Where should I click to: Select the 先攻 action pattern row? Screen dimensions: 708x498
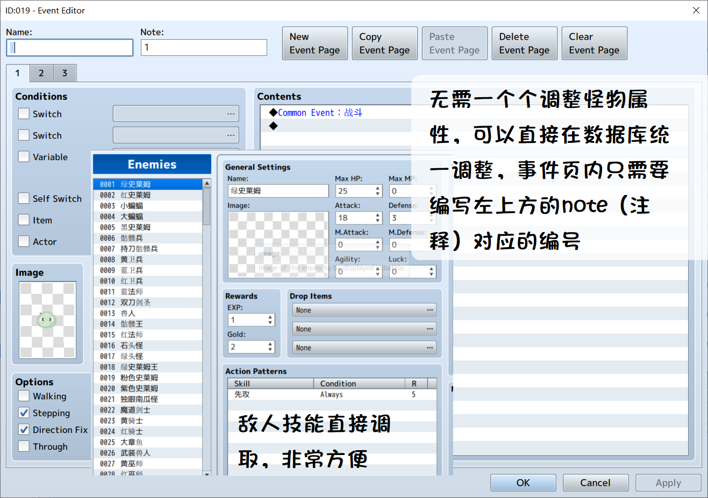pos(332,394)
